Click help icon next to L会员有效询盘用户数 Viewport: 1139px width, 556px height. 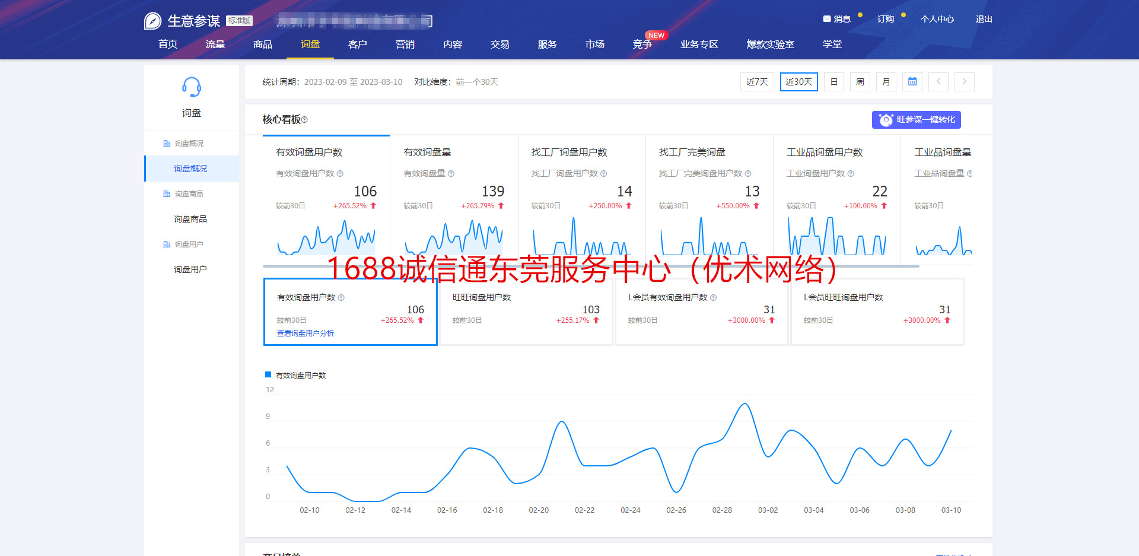point(714,298)
